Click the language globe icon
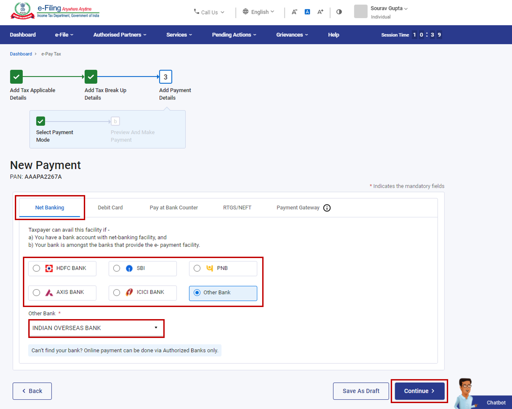 (245, 12)
